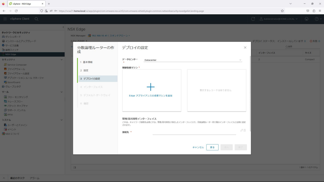Collapse the セキュリティ section
This screenshot has width=324, height=182.
62,60
